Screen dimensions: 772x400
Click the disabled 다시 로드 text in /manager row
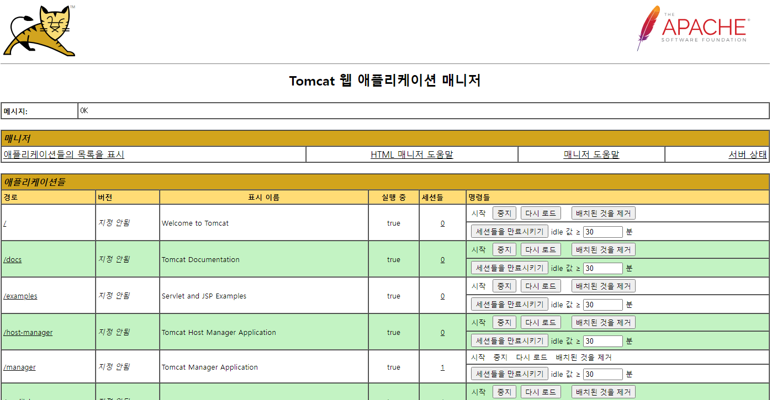click(x=531, y=358)
